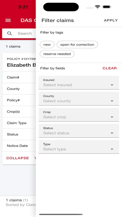This screenshot has height=217, width=122.
Task: Collapse the Elizabeth claim card
Action: (x=17, y=158)
